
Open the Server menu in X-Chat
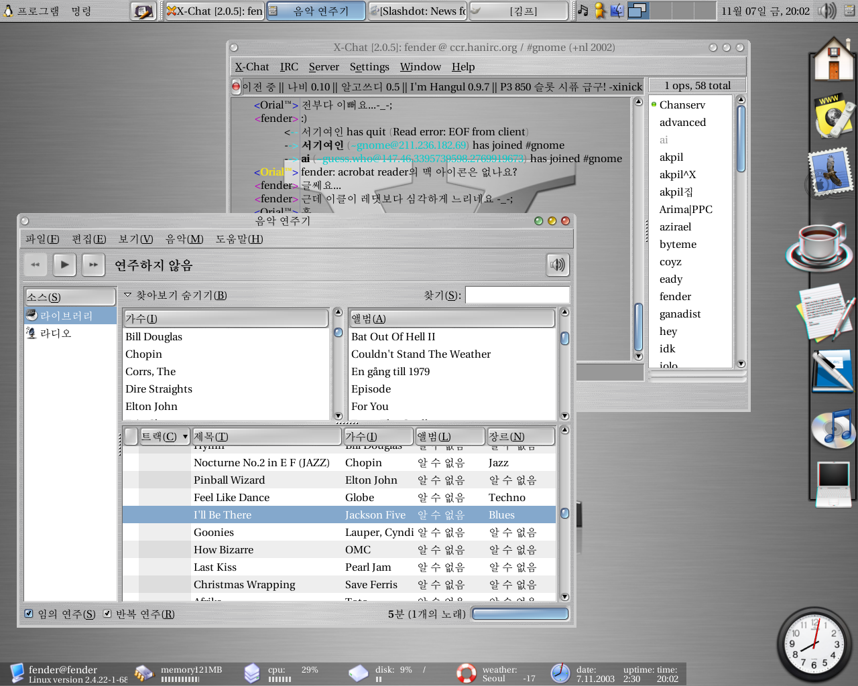coord(324,67)
